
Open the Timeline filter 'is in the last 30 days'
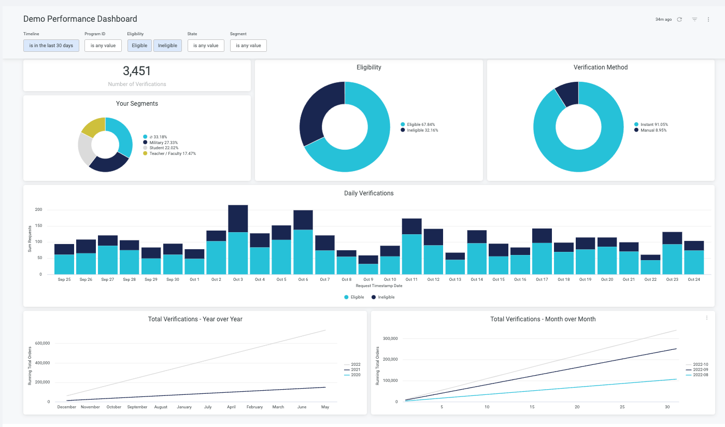click(x=51, y=46)
